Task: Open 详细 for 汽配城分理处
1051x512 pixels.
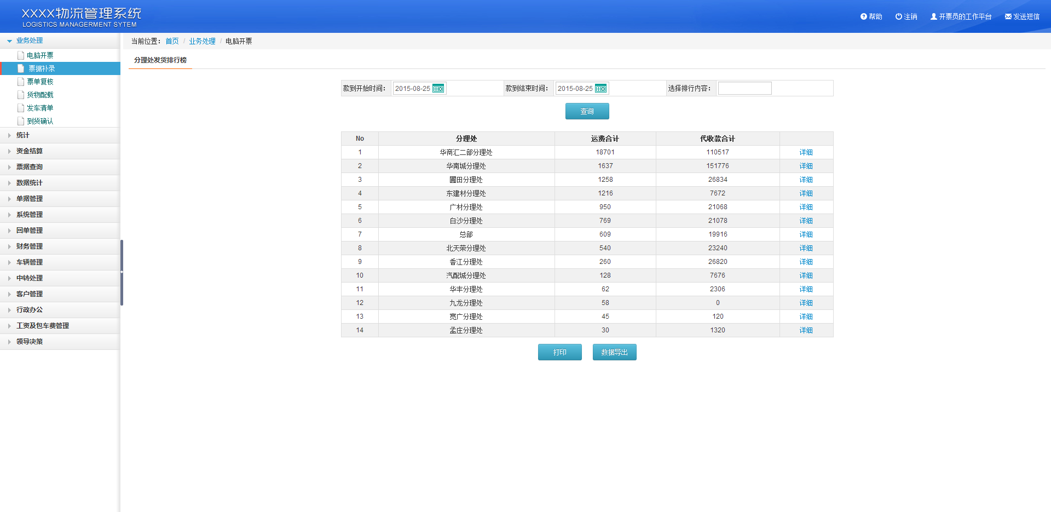Action: tap(806, 275)
